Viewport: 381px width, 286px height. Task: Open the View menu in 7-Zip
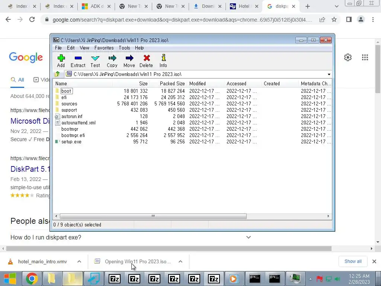coord(84,48)
